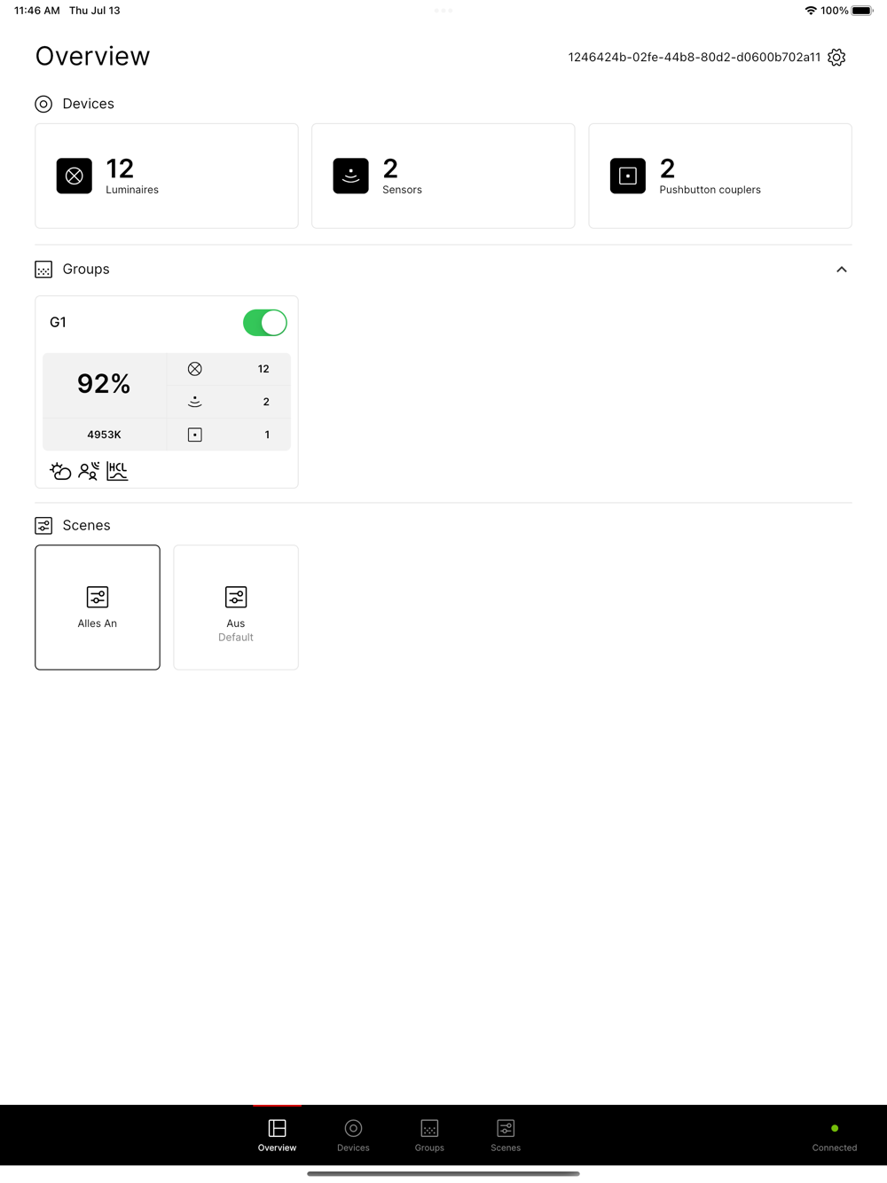Switch to the Devices tab
887x1183 pixels.
[x=353, y=1135]
